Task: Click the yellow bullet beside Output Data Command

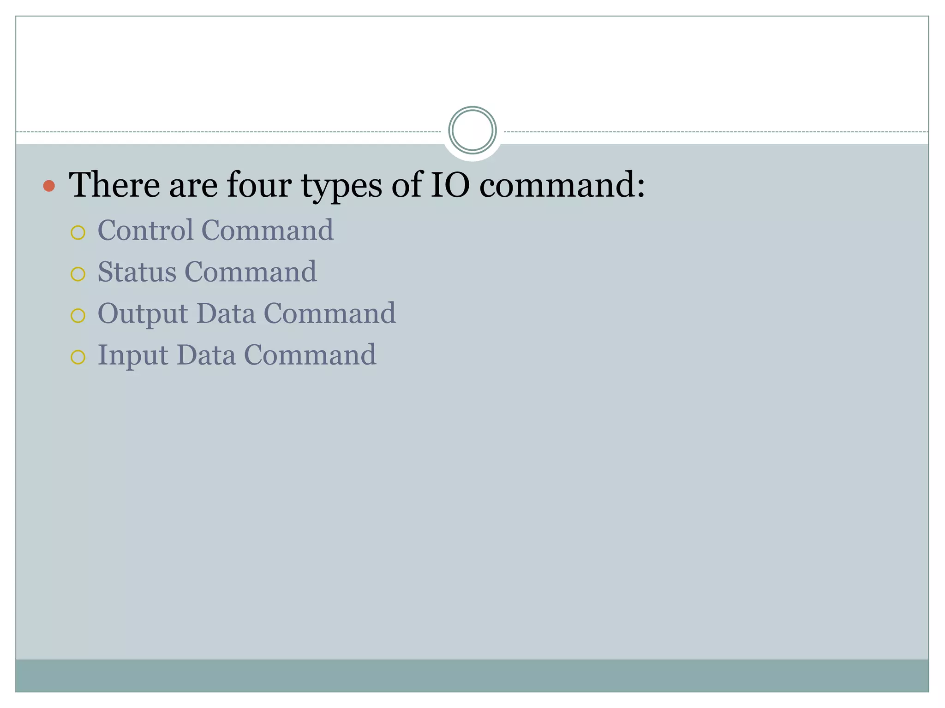Action: [x=78, y=316]
